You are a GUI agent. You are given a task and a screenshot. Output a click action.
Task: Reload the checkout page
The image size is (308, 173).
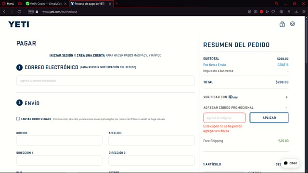19,12
